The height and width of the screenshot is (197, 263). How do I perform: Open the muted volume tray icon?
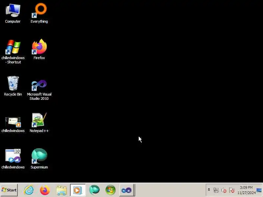(224, 190)
